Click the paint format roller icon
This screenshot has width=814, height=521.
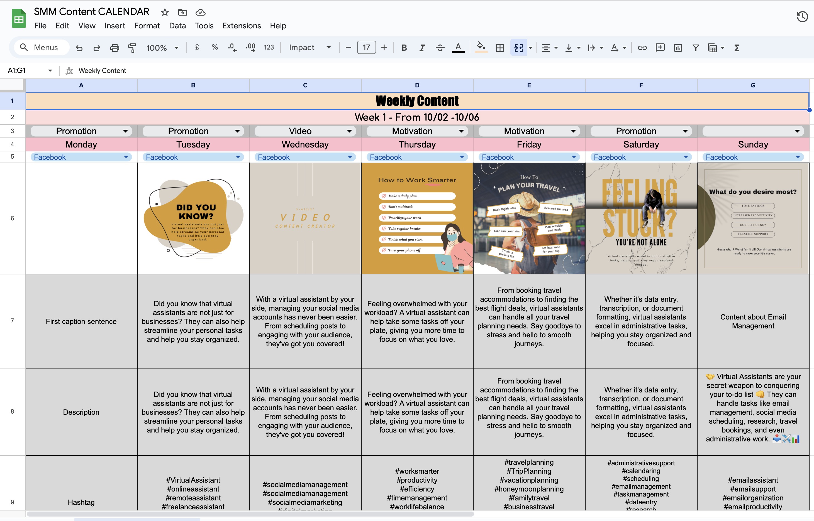(132, 48)
